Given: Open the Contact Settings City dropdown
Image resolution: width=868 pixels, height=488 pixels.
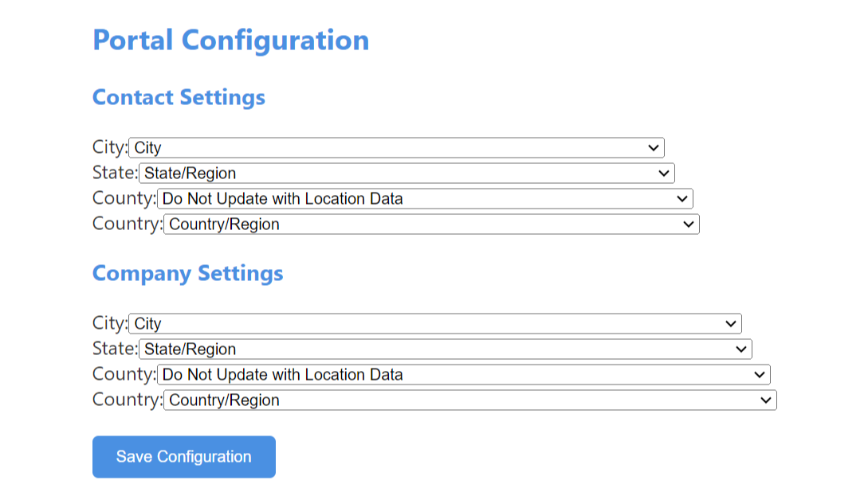Looking at the screenshot, I should pos(395,147).
